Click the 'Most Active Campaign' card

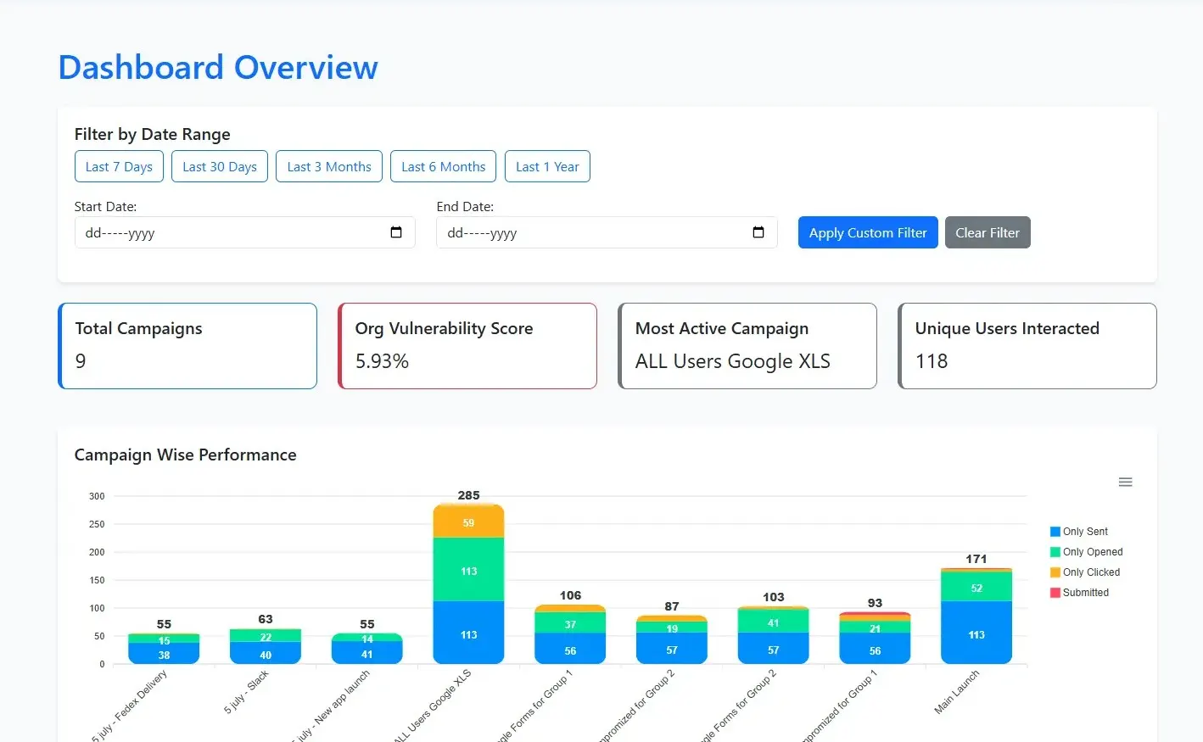[x=747, y=345]
